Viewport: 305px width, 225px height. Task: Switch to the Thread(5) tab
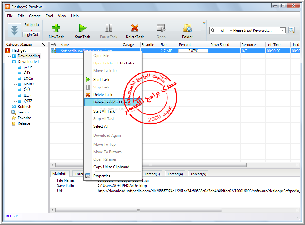(x=198, y=174)
